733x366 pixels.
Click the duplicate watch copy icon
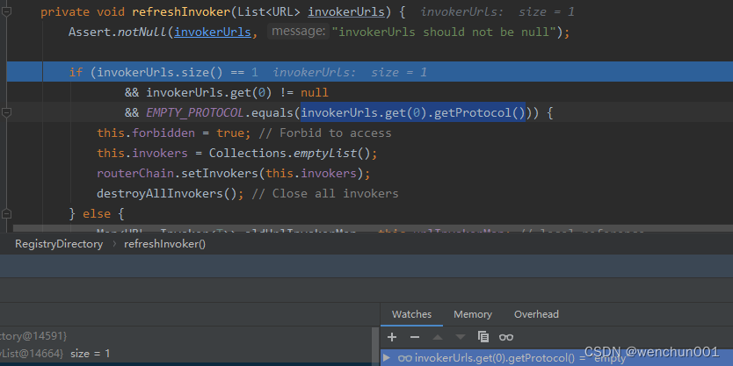pyautogui.click(x=483, y=337)
